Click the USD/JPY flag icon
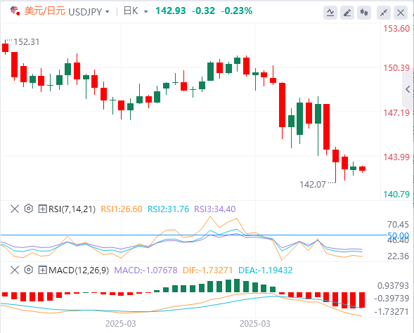The width and height of the screenshot is (414, 333). 15,11
